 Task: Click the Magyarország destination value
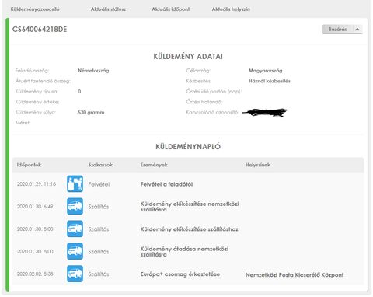click(266, 71)
